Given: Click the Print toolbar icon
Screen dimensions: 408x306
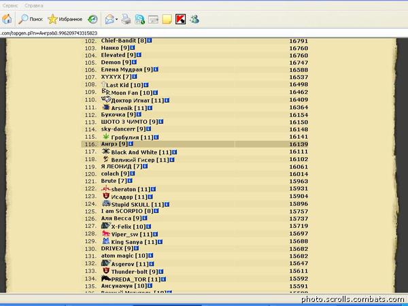Looking at the screenshot, I should tap(126, 19).
